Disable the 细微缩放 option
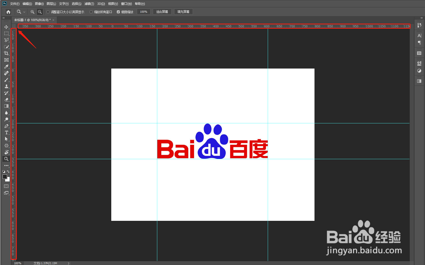This screenshot has width=425, height=265. click(118, 12)
